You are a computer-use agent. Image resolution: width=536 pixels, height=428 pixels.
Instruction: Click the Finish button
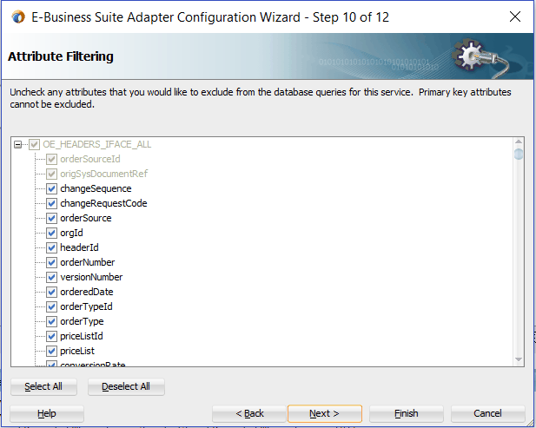(406, 413)
